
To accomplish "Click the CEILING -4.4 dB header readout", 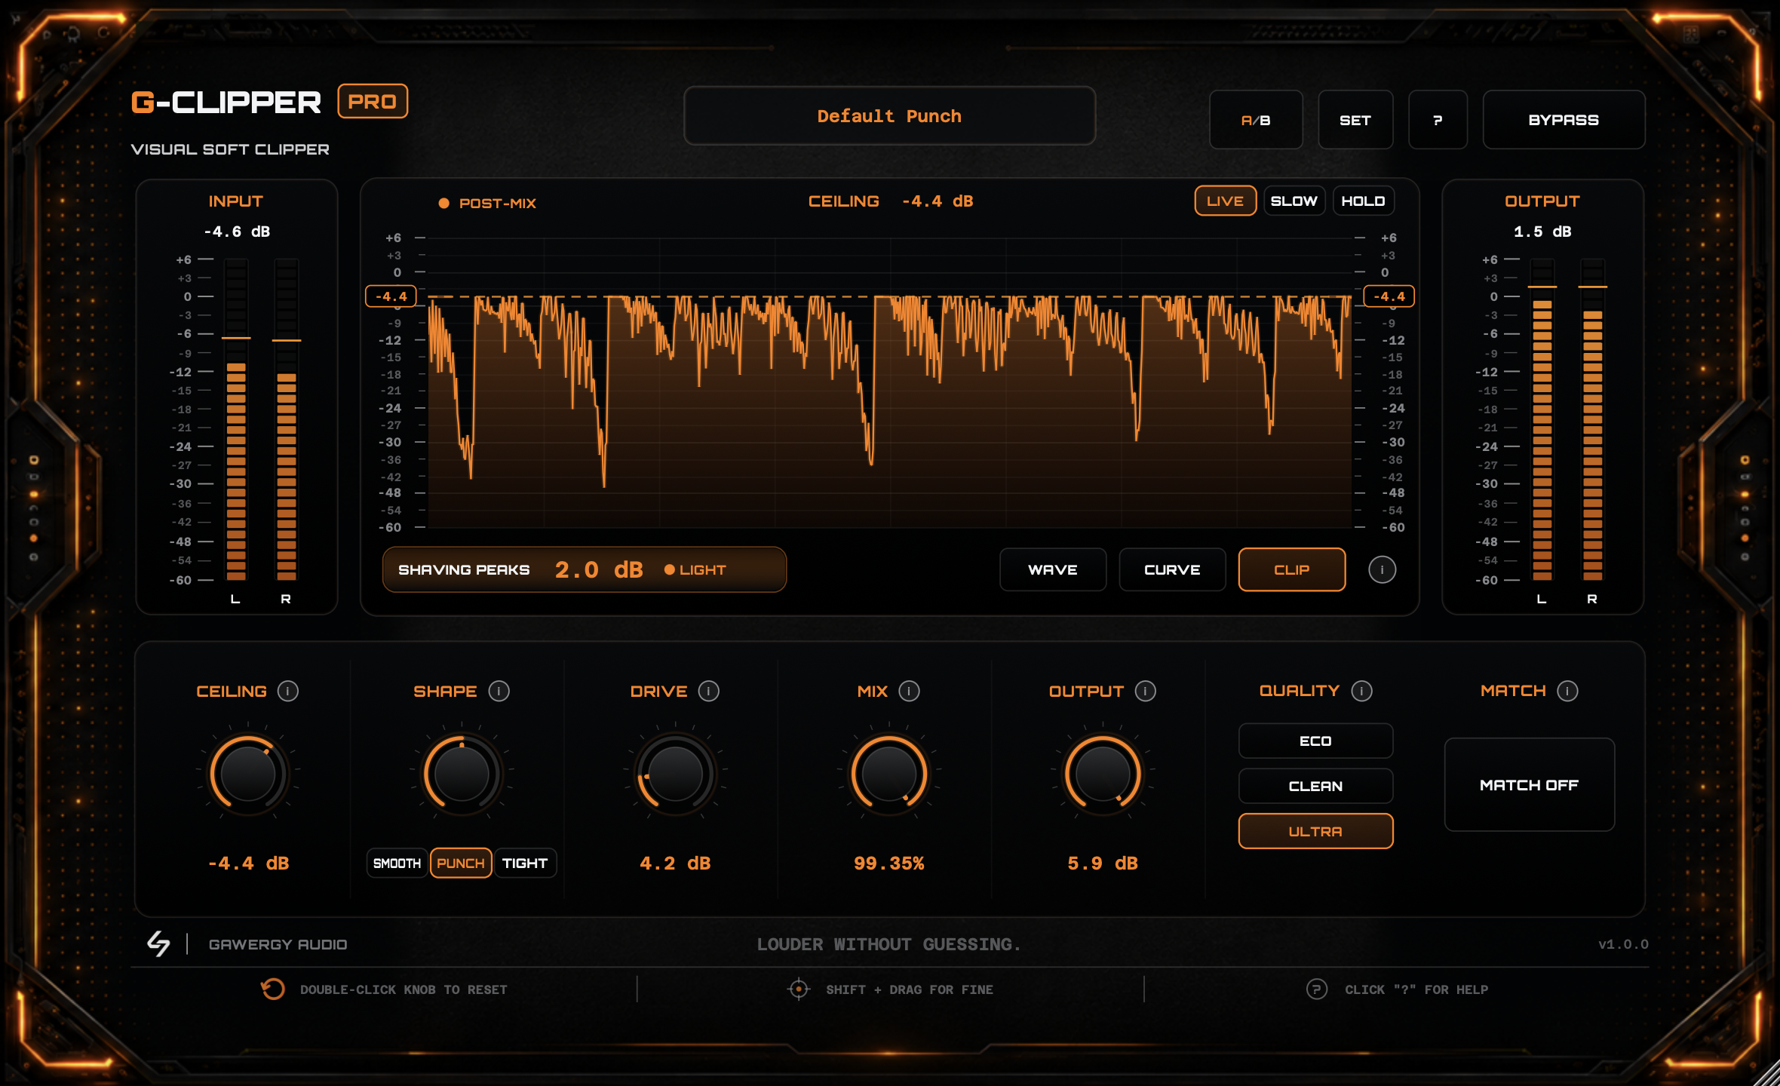I will coord(891,201).
